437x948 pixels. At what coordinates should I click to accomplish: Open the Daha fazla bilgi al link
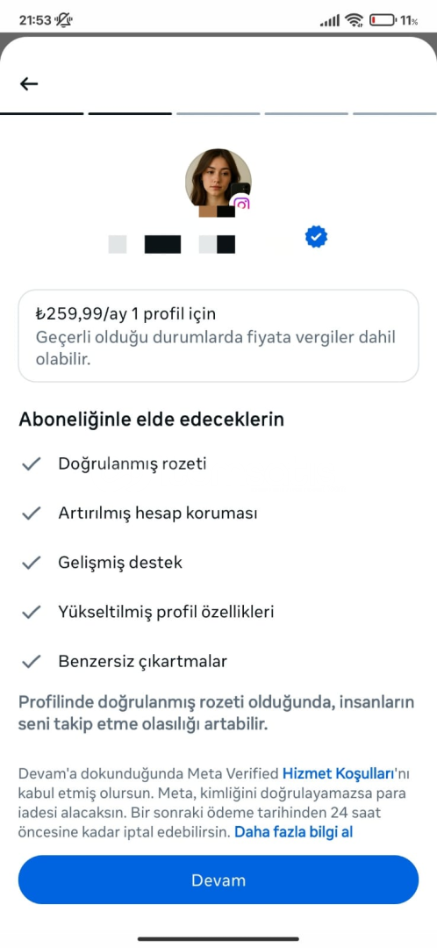[x=294, y=831]
